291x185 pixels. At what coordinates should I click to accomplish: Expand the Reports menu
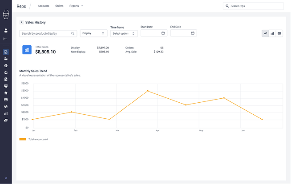tap(76, 6)
